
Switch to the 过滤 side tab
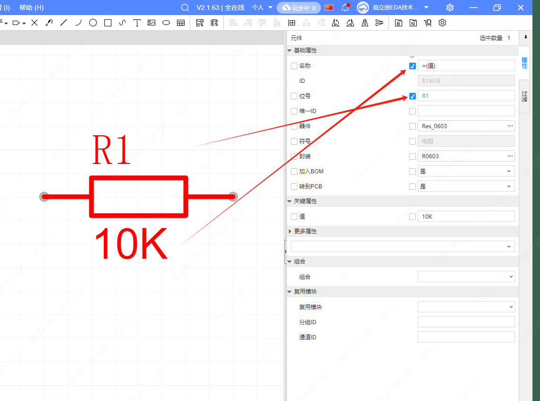coord(524,97)
